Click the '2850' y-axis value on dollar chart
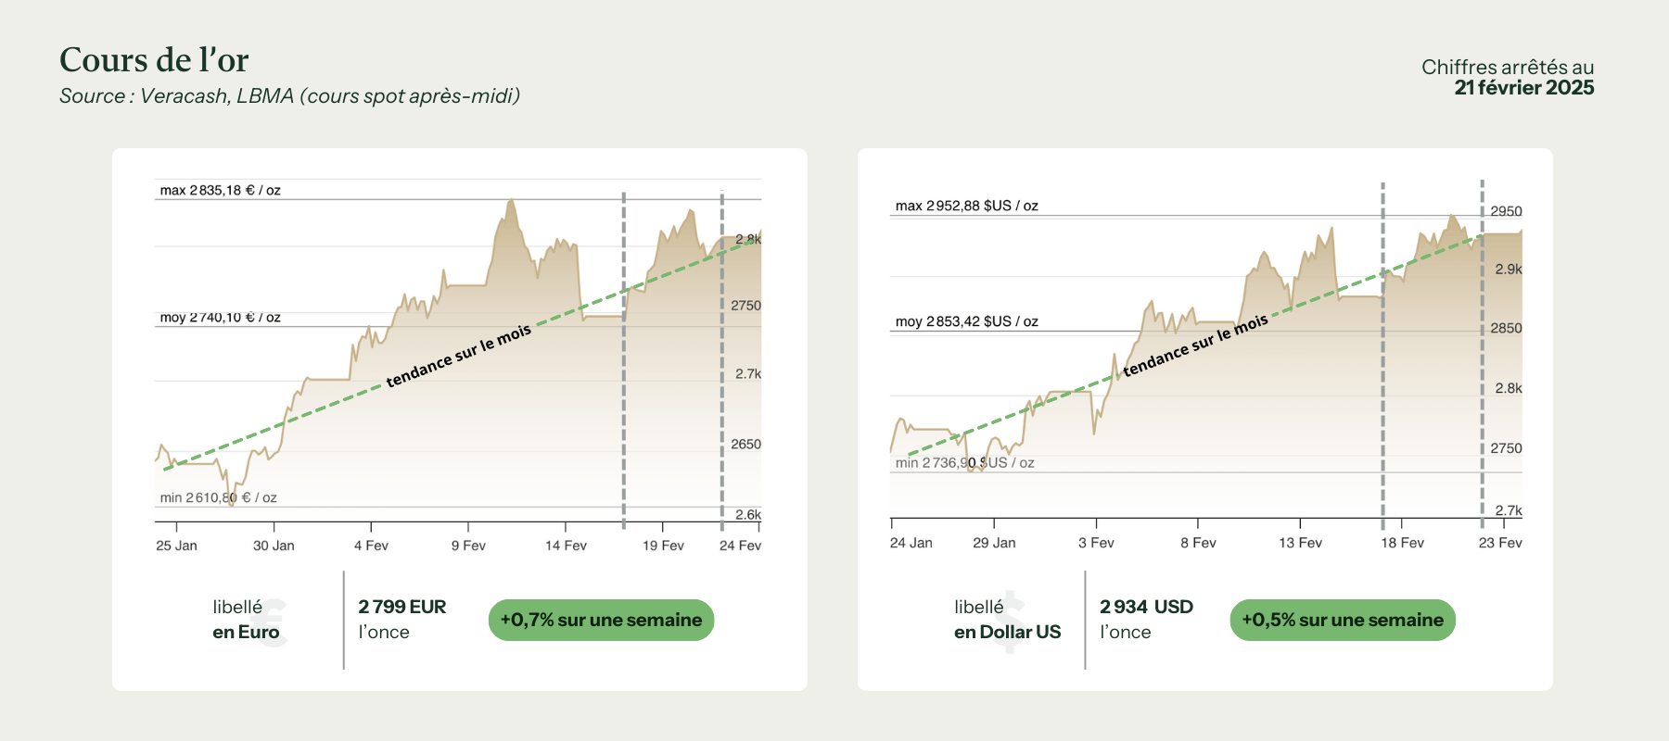 click(x=1507, y=328)
